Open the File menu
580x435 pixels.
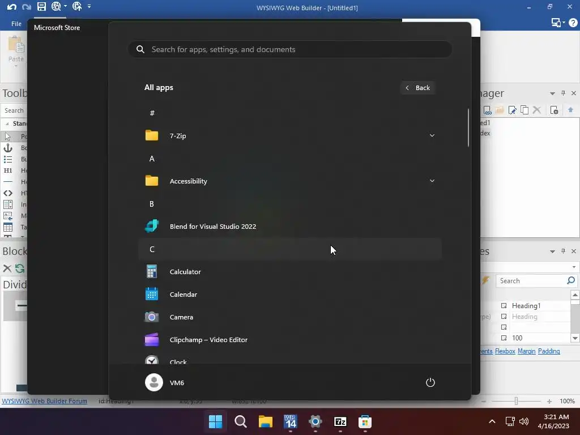pyautogui.click(x=16, y=24)
